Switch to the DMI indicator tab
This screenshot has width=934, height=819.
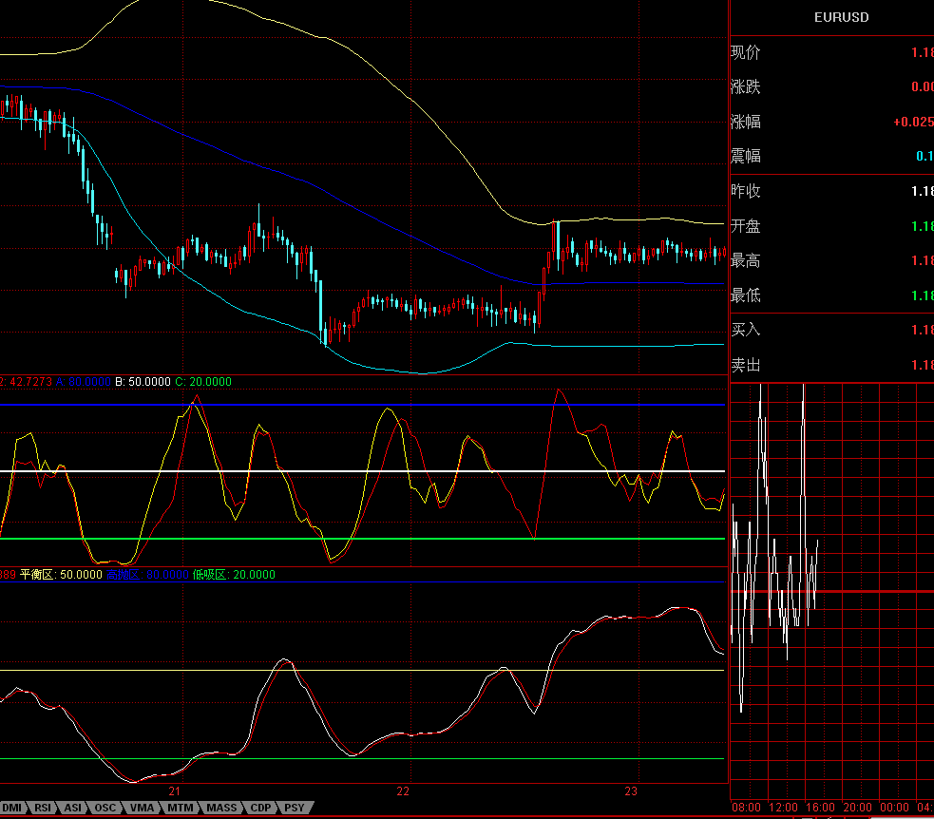[x=12, y=808]
